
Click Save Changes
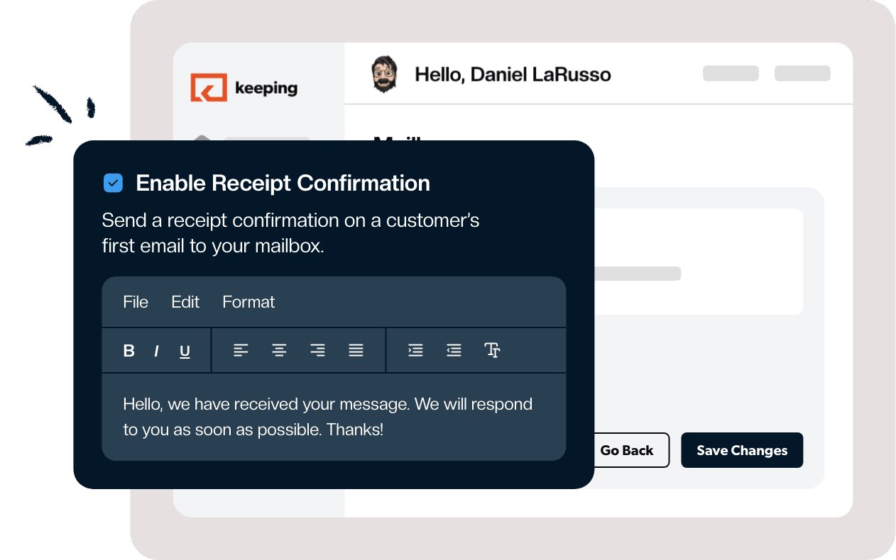[741, 450]
